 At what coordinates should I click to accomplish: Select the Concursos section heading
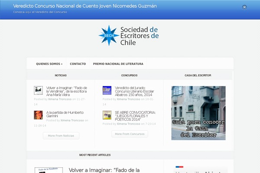pos(129,75)
